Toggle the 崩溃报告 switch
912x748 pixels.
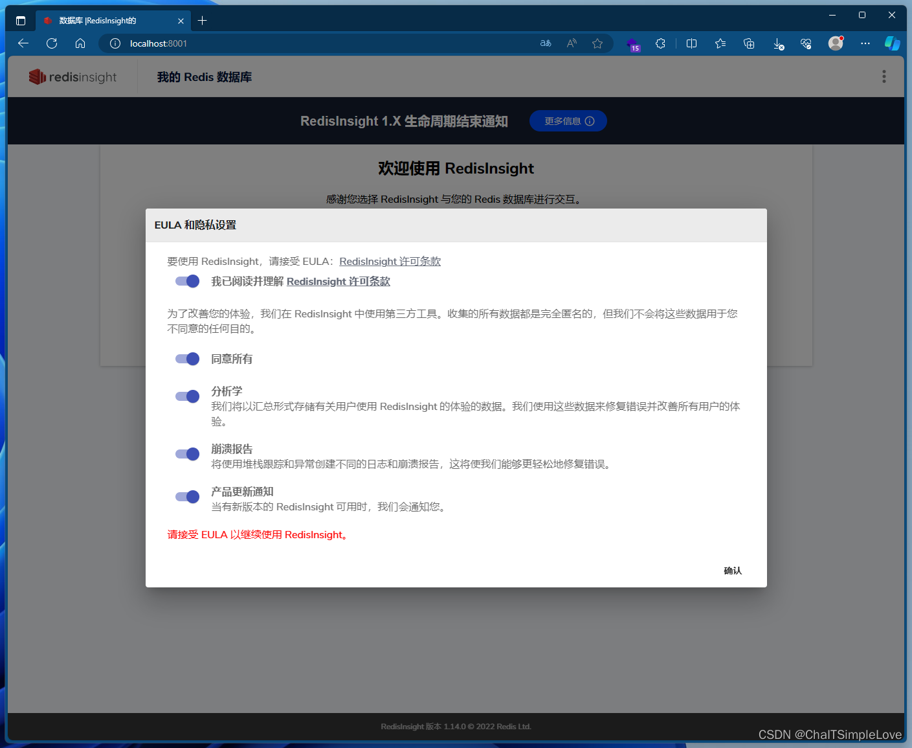coord(187,454)
